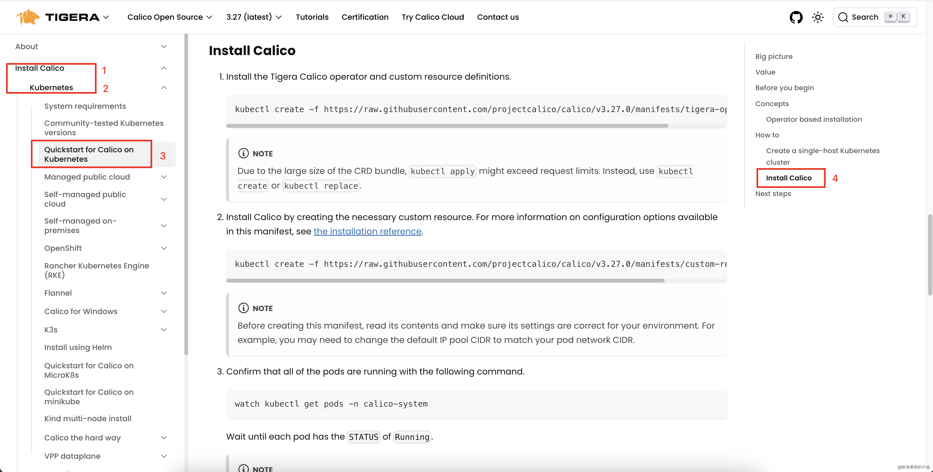The image size is (933, 472).
Task: Select Quickstart for Calico on Kubernetes
Action: [89, 154]
